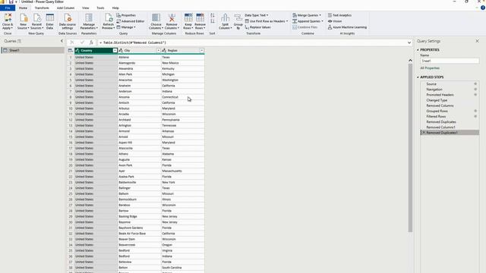486x273 pixels.
Task: Click the Split Column icon
Action: [226, 17]
